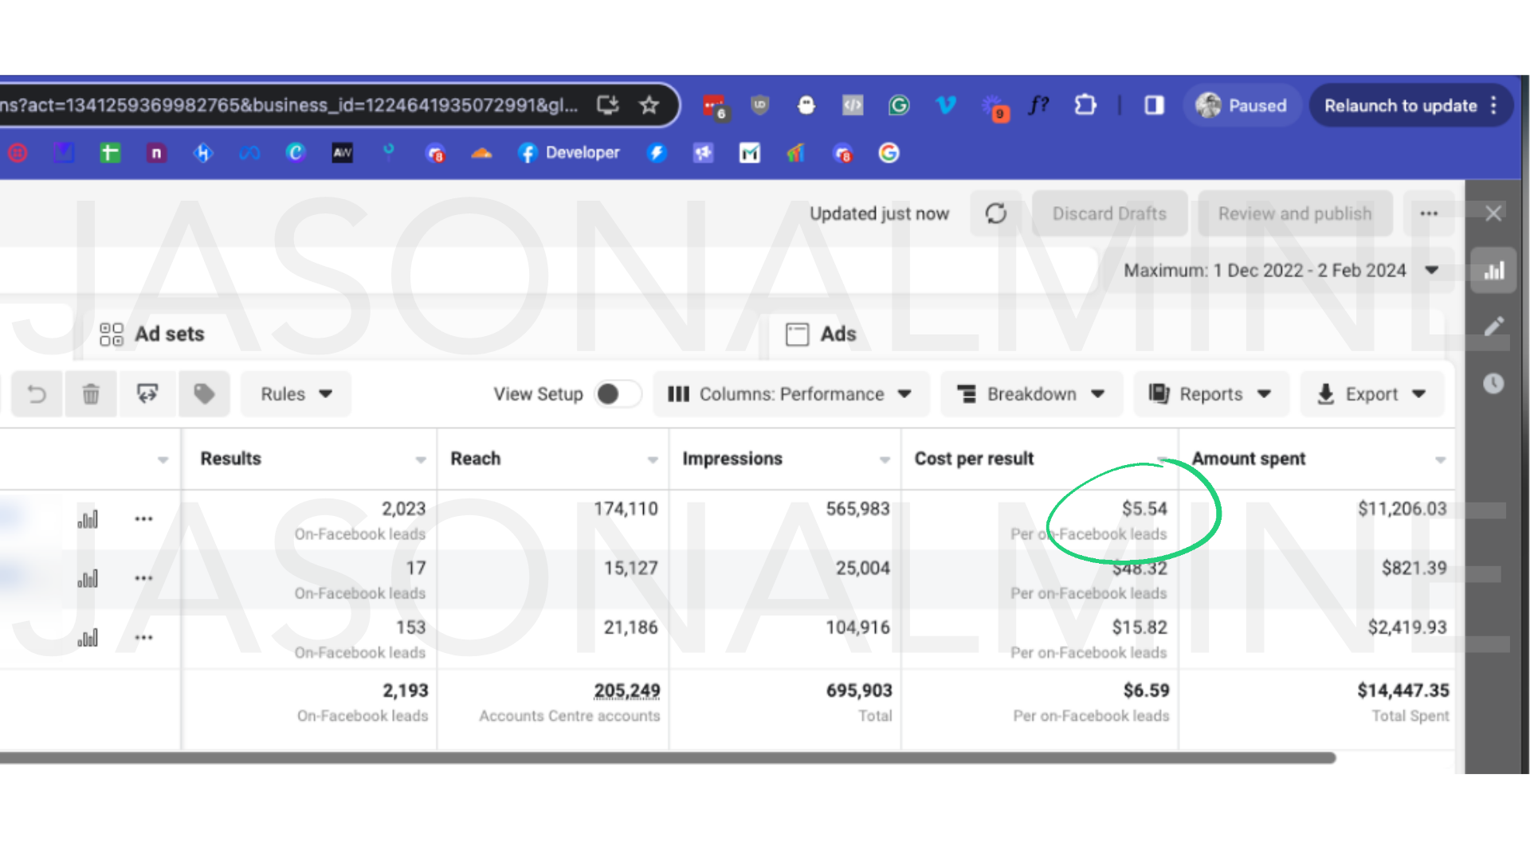Click the tag label icon

204,394
